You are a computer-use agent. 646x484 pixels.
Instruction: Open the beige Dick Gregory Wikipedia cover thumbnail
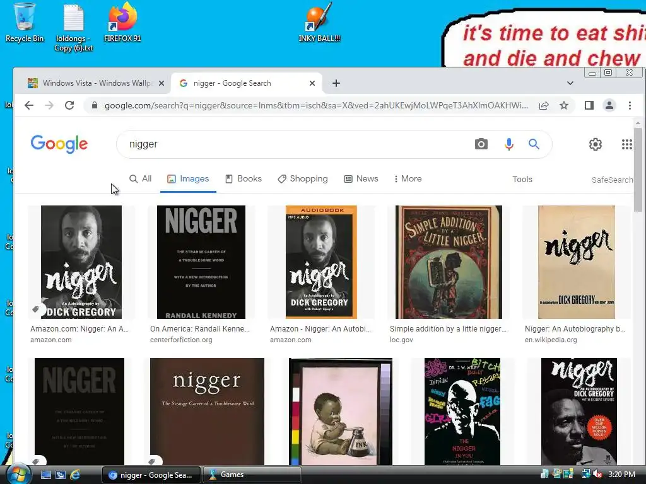pos(577,262)
